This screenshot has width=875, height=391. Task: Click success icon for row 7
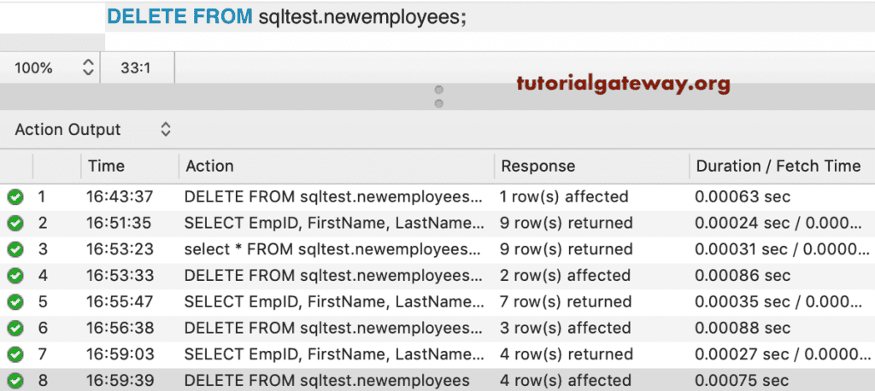(15, 354)
